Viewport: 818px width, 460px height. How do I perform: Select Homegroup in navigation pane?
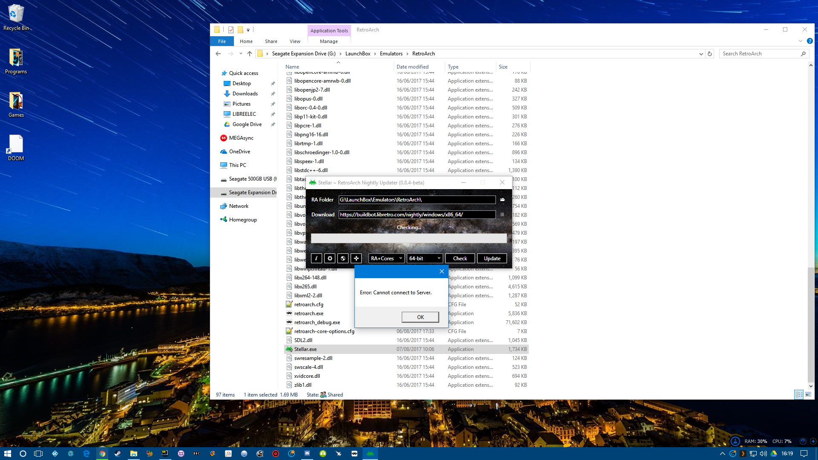pos(243,220)
